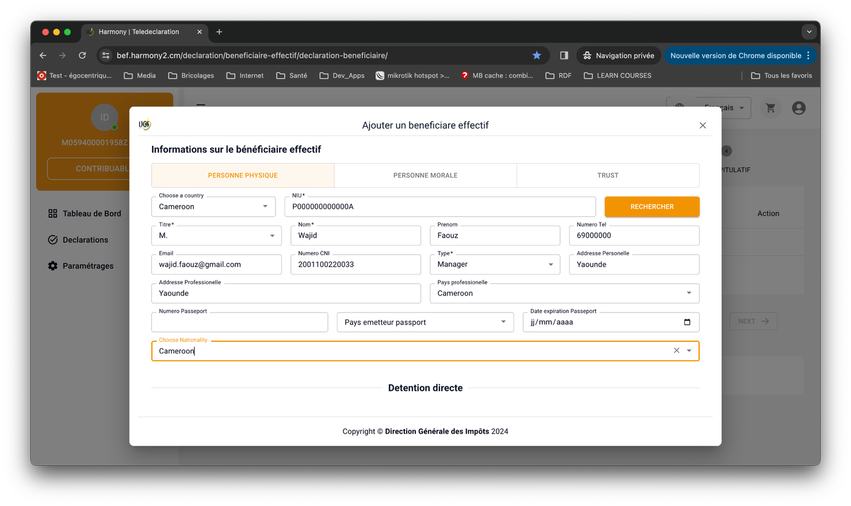Open Tous les favoris bookmarks folder
The image size is (851, 506).
(x=782, y=75)
